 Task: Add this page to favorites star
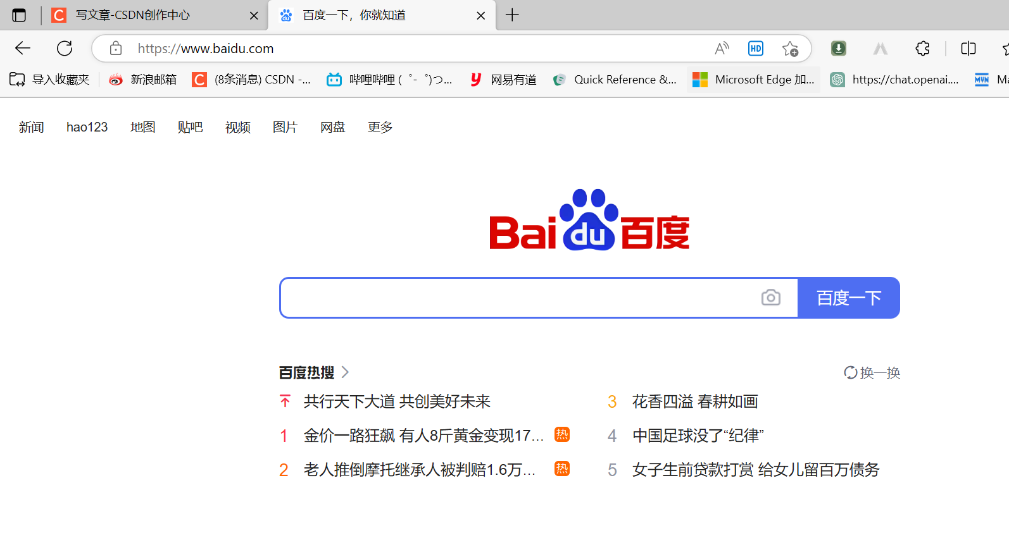(x=790, y=49)
